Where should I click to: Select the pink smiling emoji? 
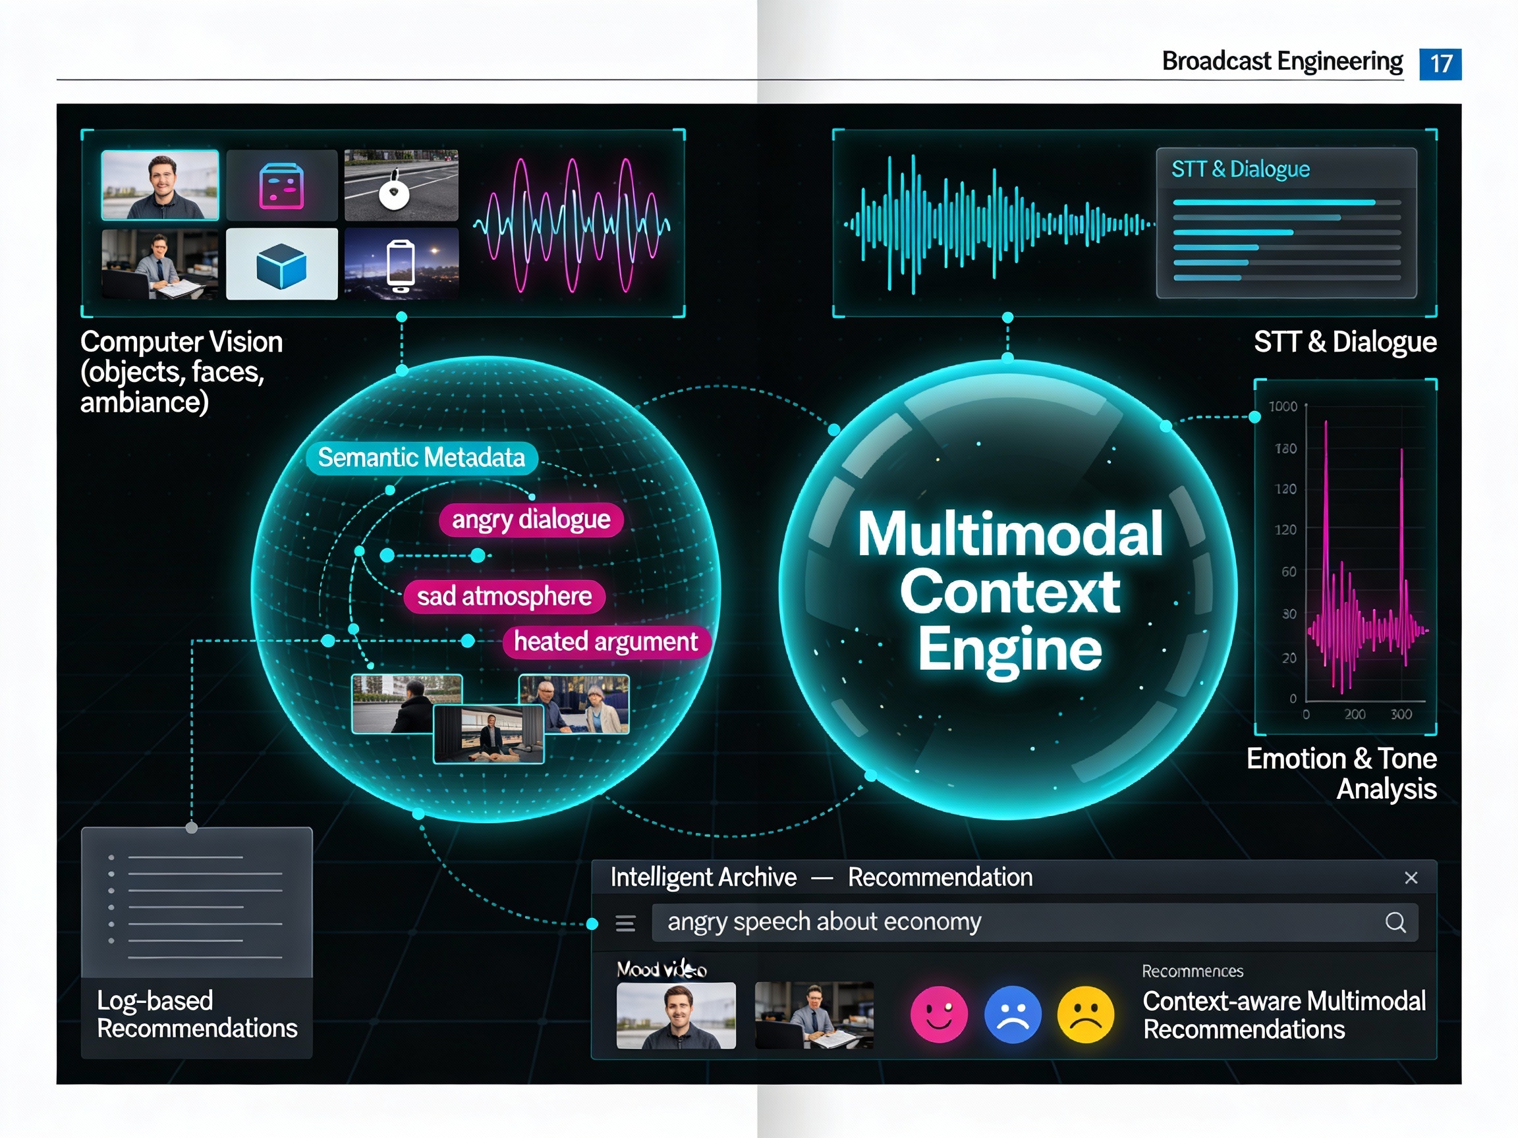939,1014
